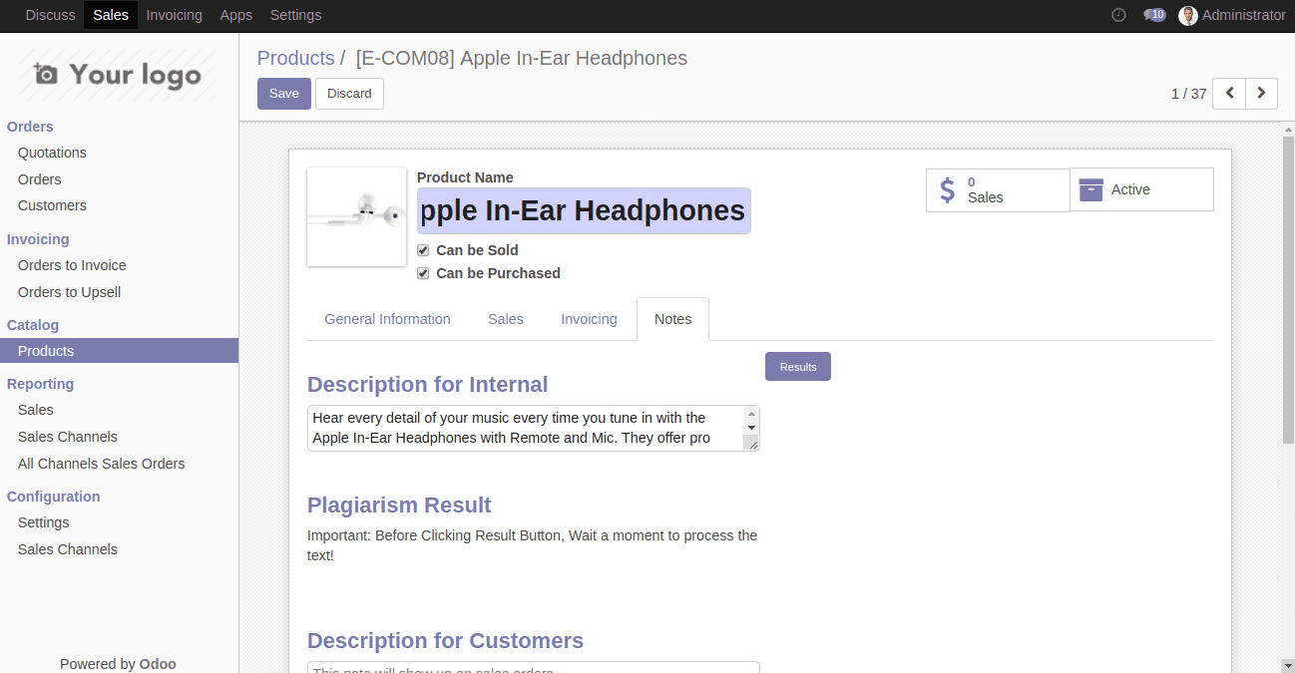Open the conversations icon with 10 badge
This screenshot has height=673, width=1295.
tap(1154, 15)
